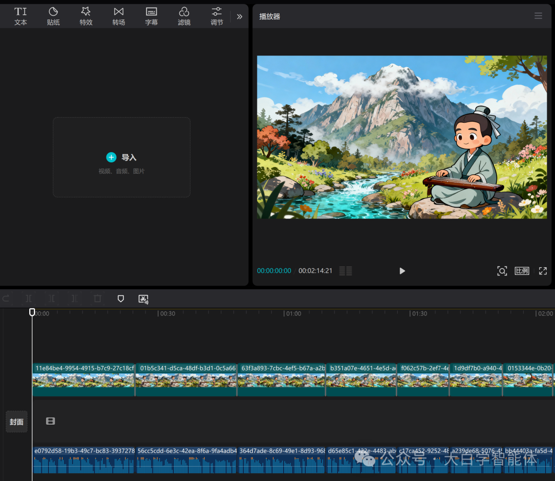Click the scissors audio smart-cut icon

click(143, 299)
